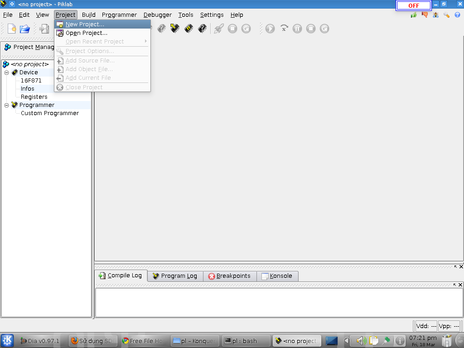Choose New Project... from Project menu
Screen dimensions: 464x348
click(x=102, y=24)
